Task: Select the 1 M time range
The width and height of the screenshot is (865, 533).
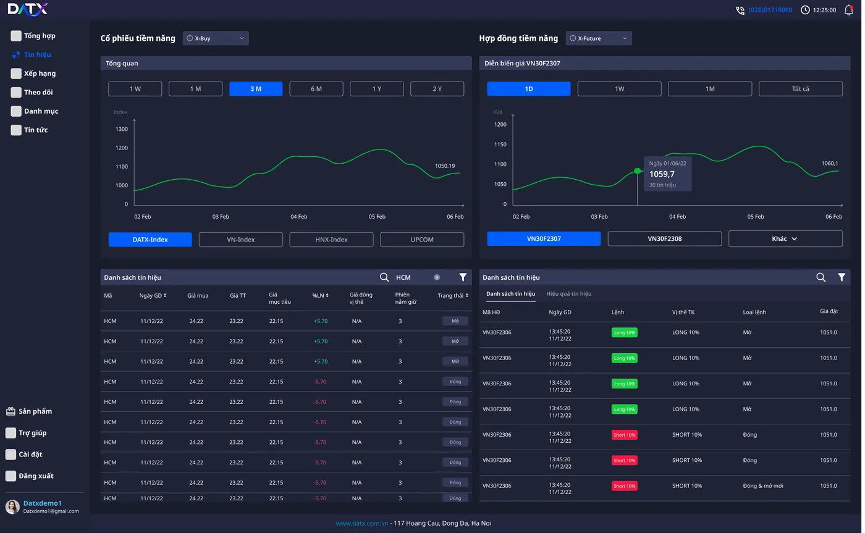Action: (x=195, y=89)
